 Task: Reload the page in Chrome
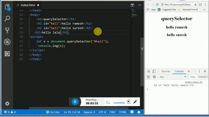[x=157, y=5]
